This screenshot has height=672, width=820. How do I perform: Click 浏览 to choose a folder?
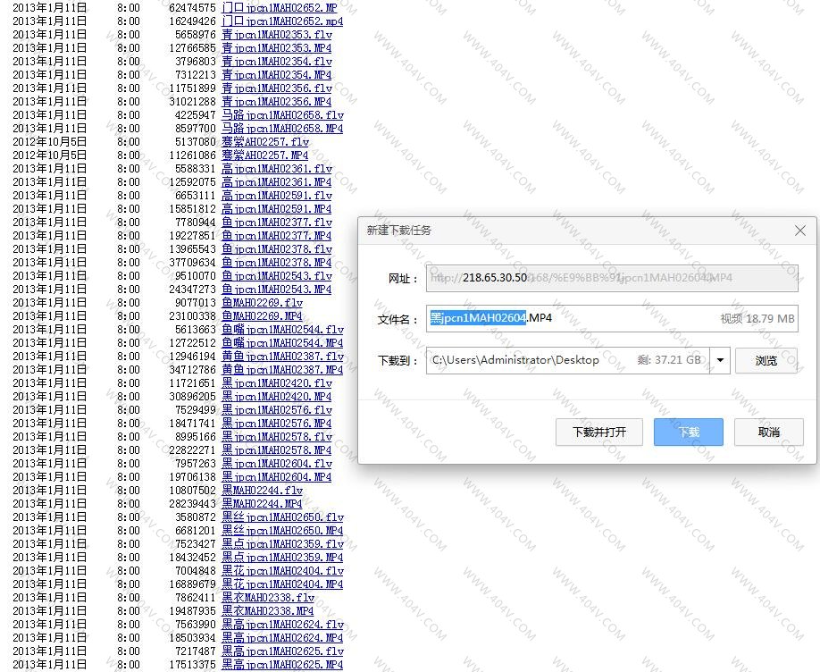[x=766, y=361]
